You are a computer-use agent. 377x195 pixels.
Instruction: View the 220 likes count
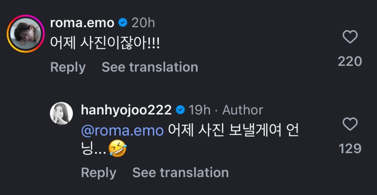[x=349, y=61]
